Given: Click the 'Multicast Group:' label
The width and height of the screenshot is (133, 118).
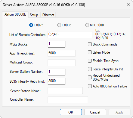Looking at the screenshot, I should tap(21, 62).
